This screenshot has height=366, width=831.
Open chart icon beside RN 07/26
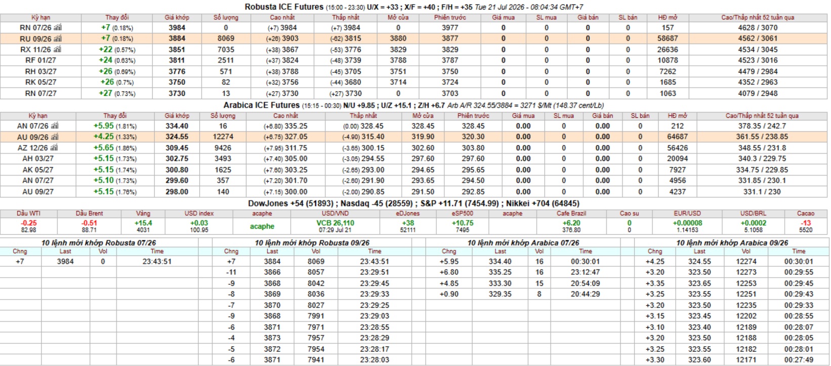pyautogui.click(x=58, y=27)
